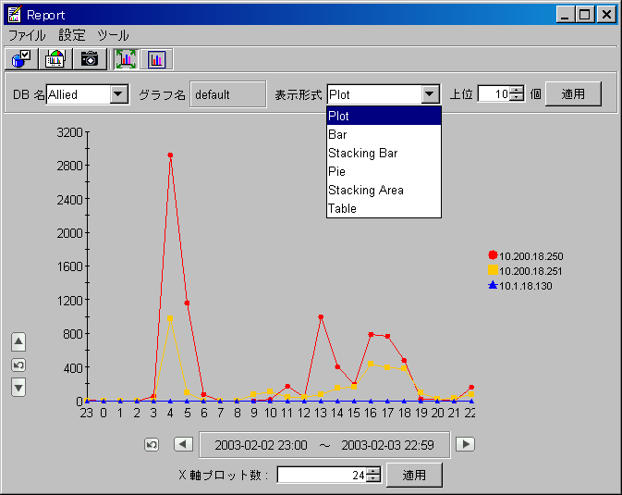Click the yellow 10.200.18.251 legend marker
Image resolution: width=622 pixels, height=495 pixels.
(x=493, y=270)
